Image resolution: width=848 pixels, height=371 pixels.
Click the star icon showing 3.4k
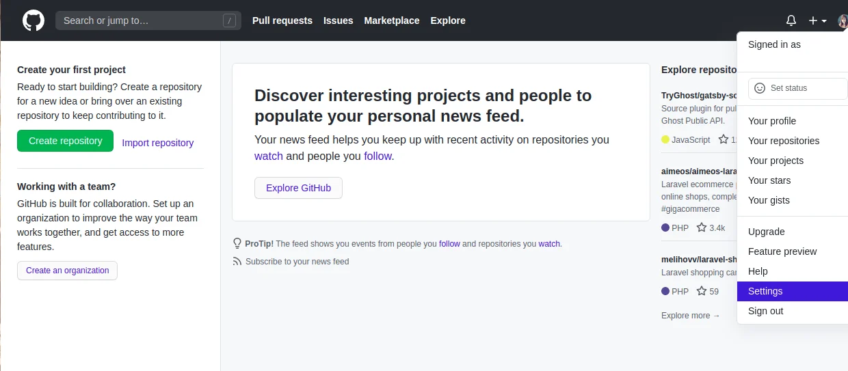point(702,228)
